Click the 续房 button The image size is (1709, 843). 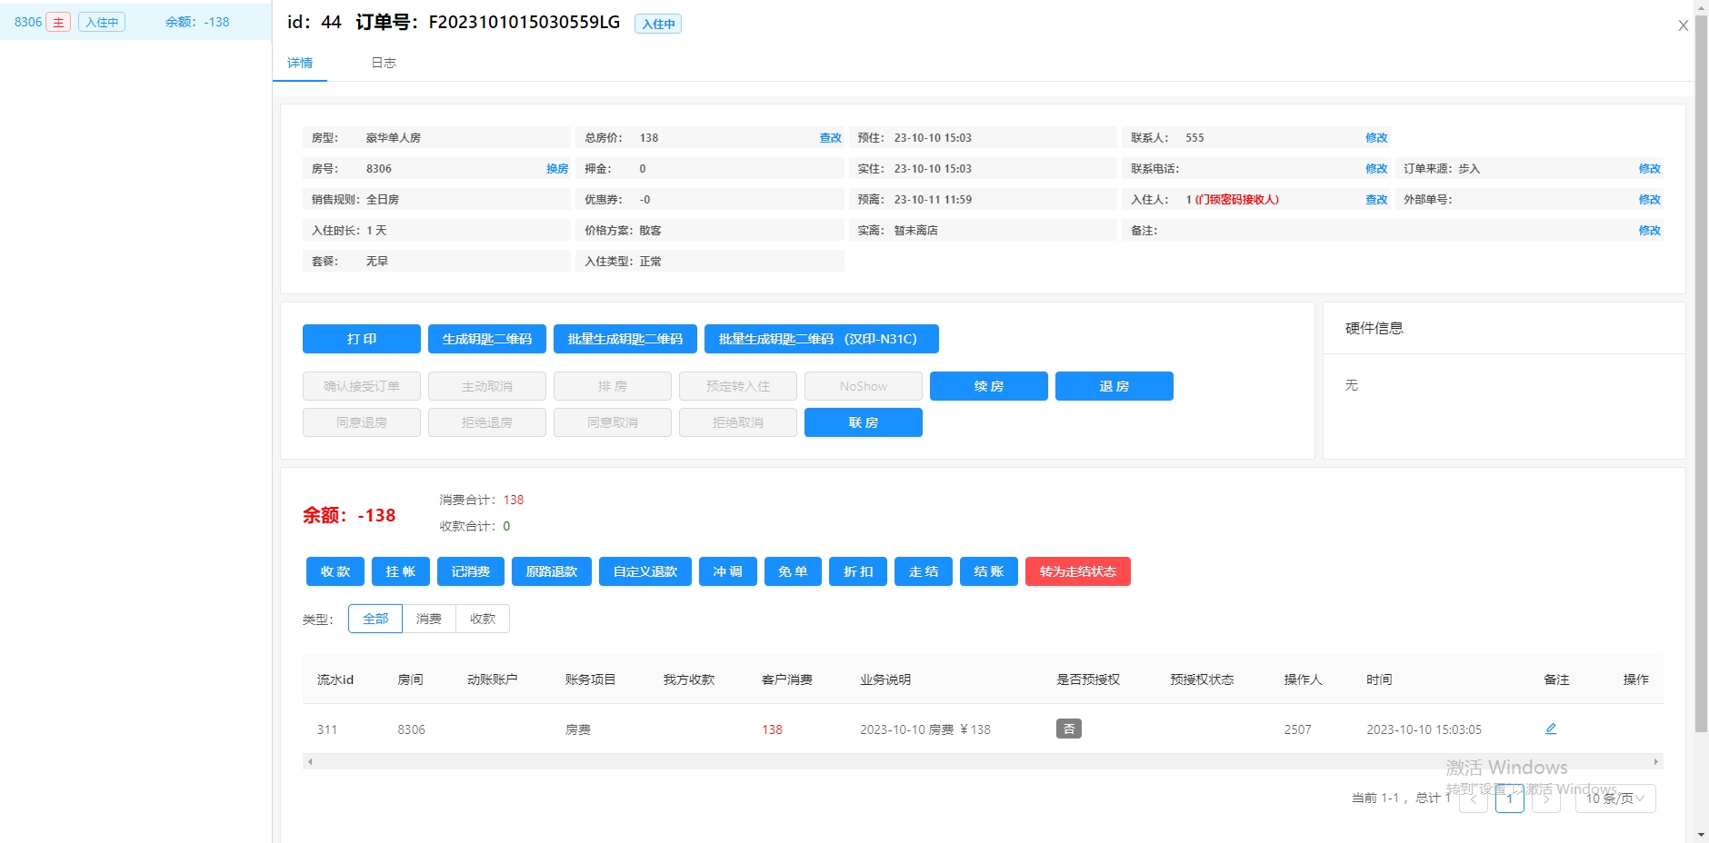coord(988,386)
